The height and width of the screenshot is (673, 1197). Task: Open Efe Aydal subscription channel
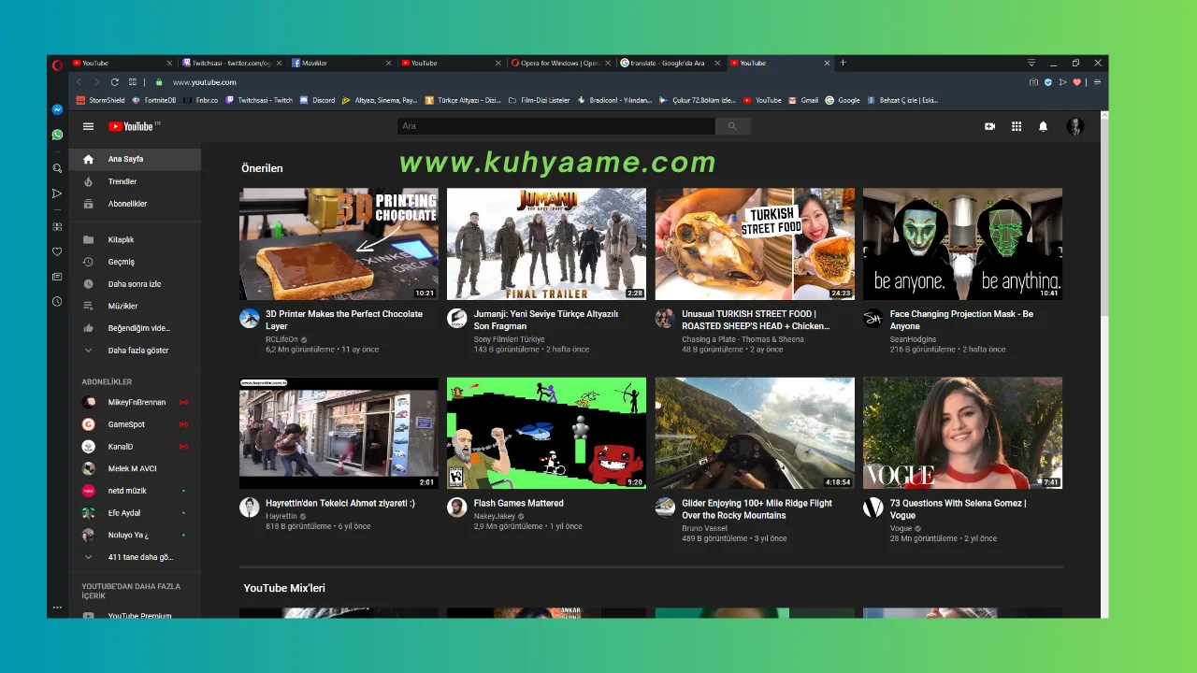(x=135, y=513)
